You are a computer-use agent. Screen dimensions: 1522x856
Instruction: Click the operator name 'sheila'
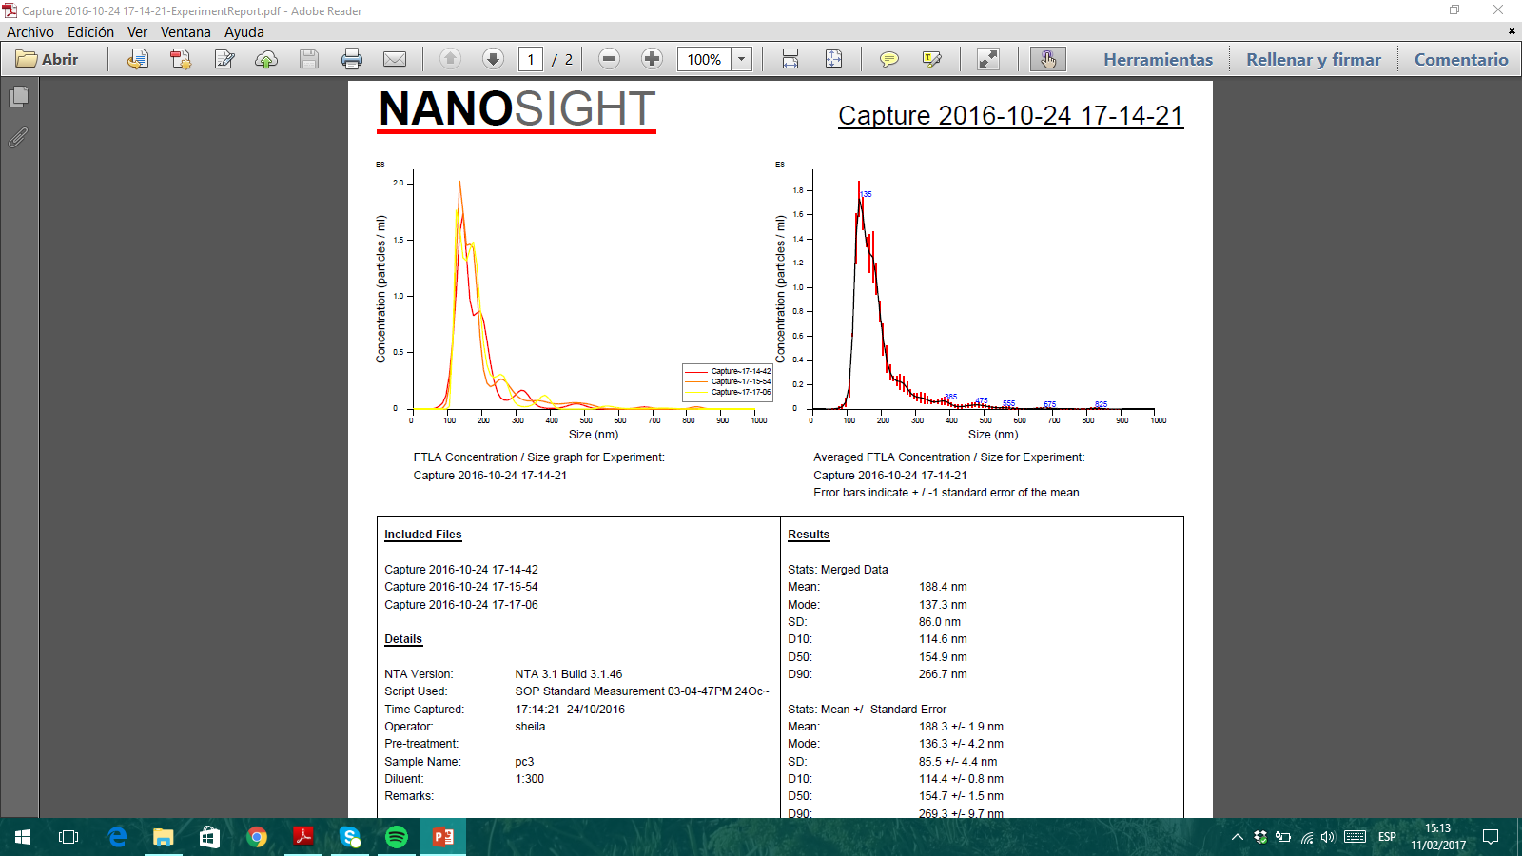[530, 727]
